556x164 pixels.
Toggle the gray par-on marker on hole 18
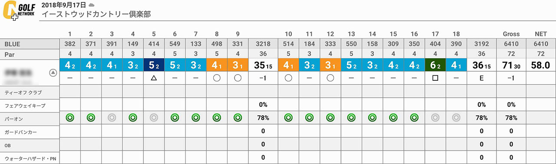[456, 117]
